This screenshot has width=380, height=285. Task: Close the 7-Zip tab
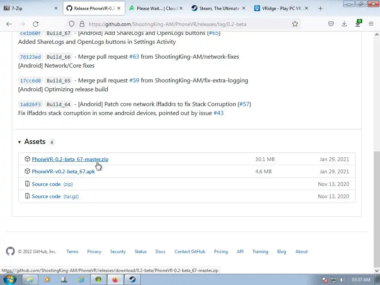(56, 8)
